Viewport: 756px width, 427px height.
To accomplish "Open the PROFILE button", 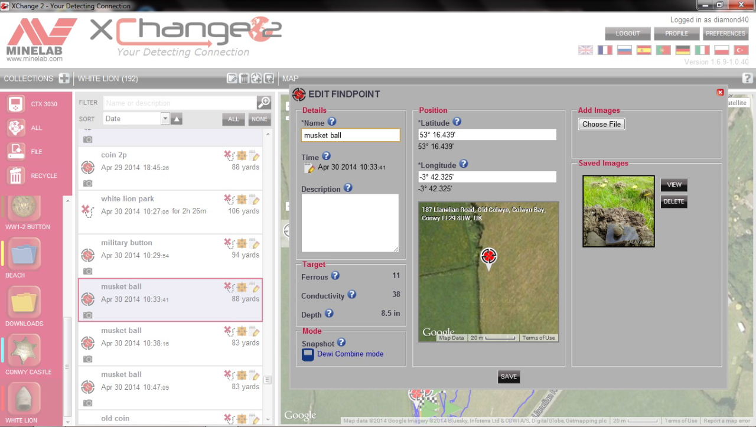I will point(677,34).
